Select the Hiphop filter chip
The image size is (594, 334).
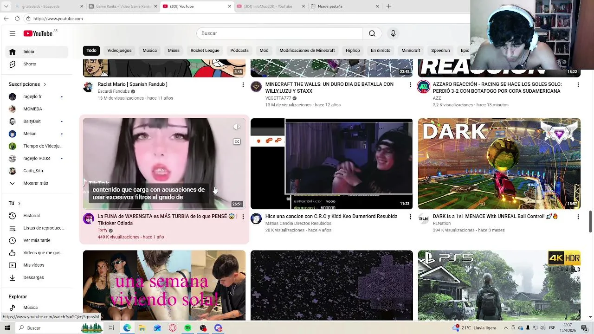353,51
